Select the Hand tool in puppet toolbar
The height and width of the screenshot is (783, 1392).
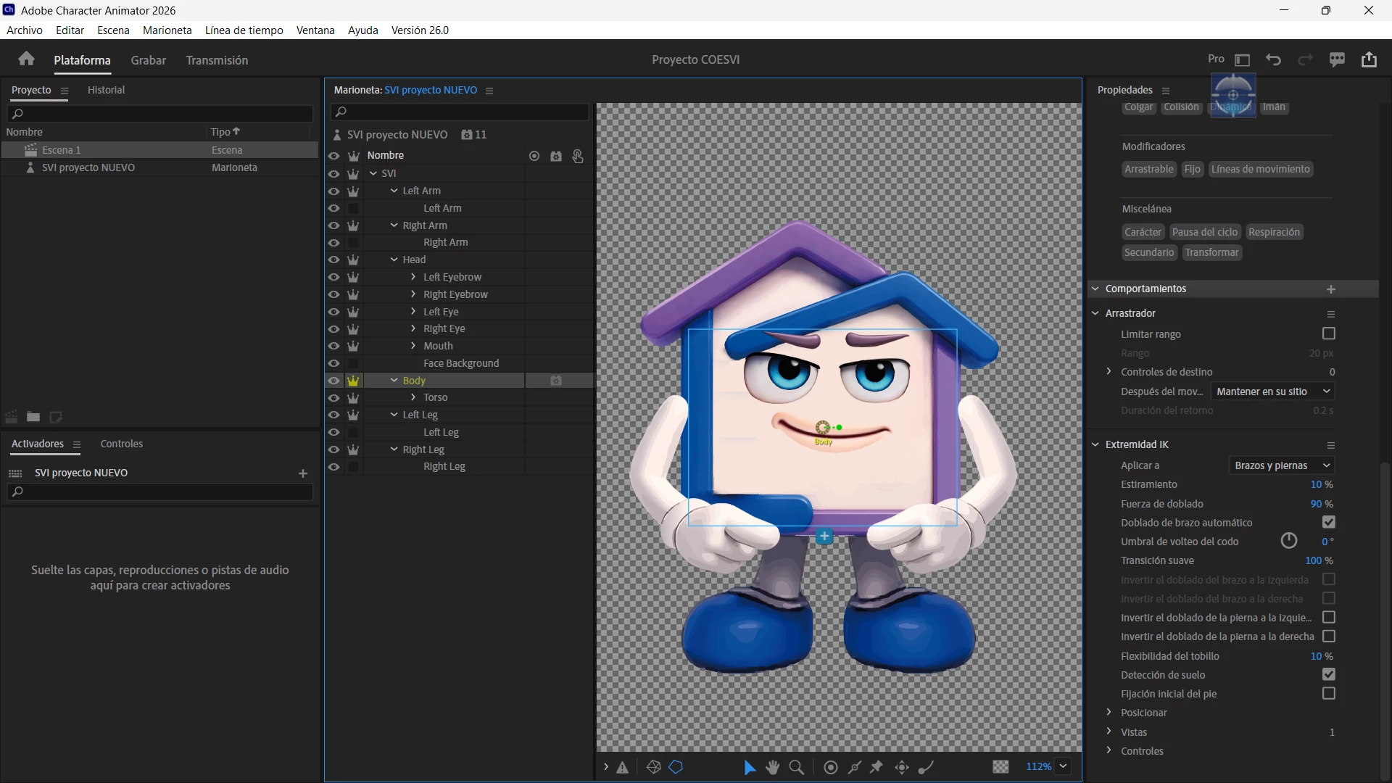(x=773, y=767)
